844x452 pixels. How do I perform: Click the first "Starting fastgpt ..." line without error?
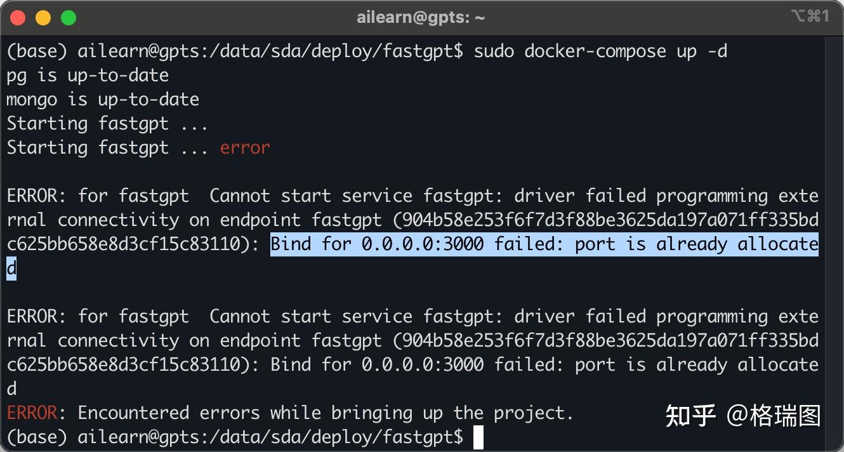[107, 124]
